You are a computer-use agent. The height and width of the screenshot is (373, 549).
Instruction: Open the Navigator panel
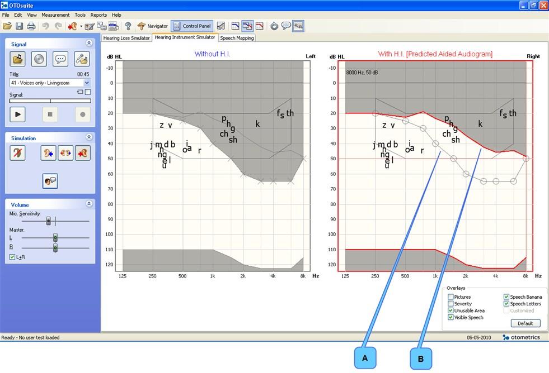coord(152,26)
